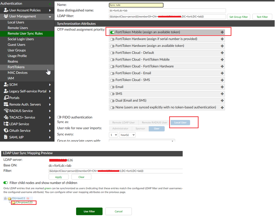Grab move handle of FortiToken Cloud - SMS
This screenshot has height=217, width=275.
[x=222, y=80]
